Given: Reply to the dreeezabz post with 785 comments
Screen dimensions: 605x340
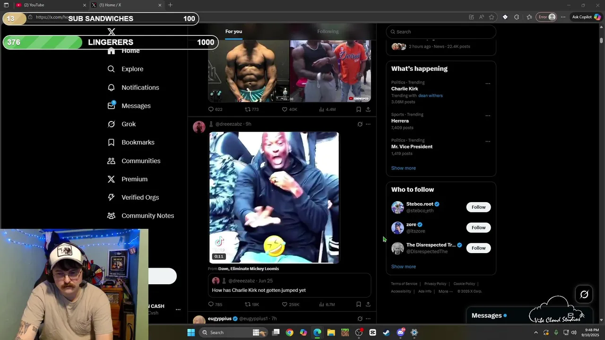Looking at the screenshot, I should [x=215, y=305].
